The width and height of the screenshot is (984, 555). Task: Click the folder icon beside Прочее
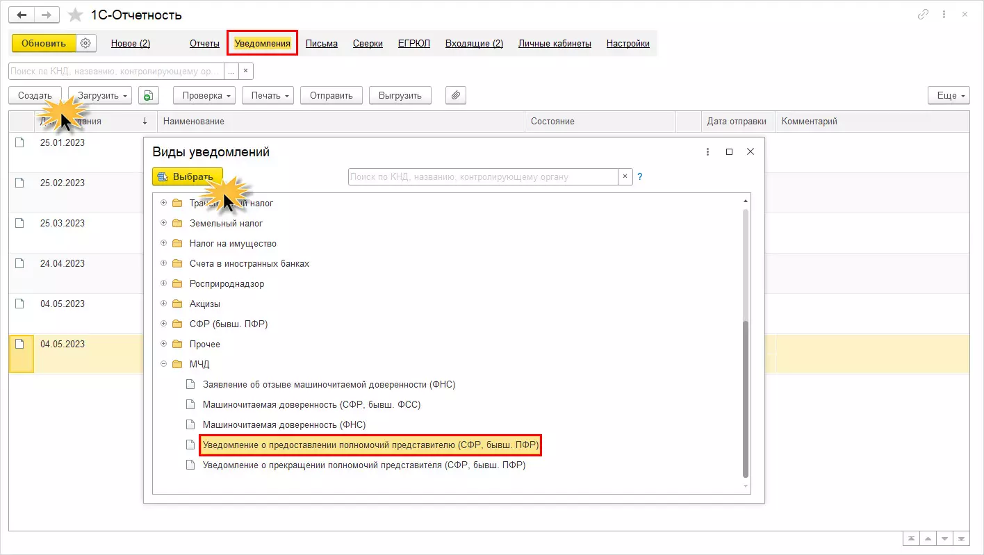(177, 344)
